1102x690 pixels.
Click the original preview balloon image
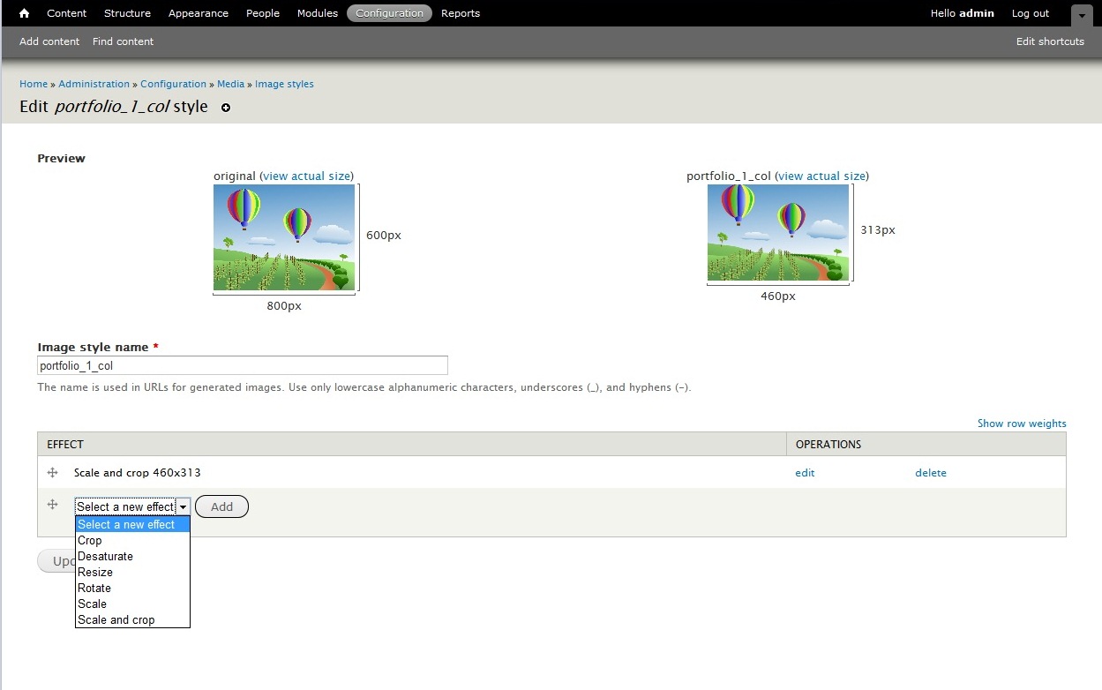click(x=284, y=237)
